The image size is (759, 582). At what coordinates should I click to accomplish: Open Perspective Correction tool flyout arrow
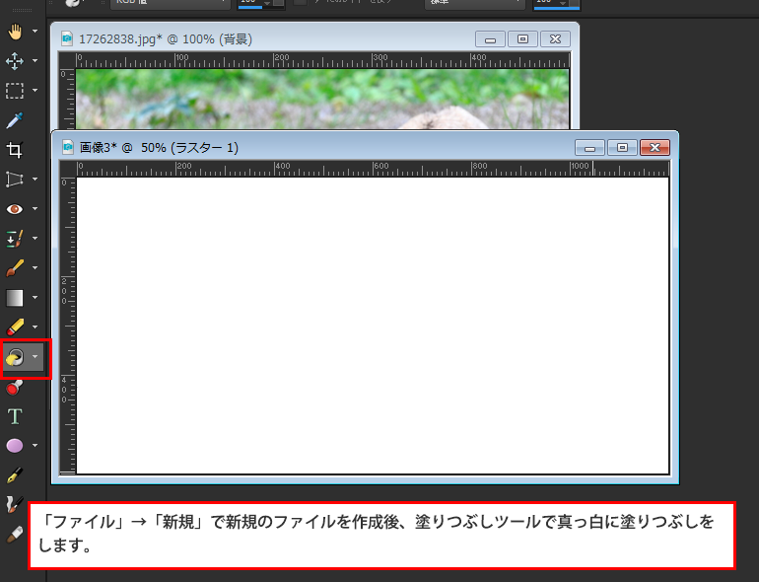[34, 180]
